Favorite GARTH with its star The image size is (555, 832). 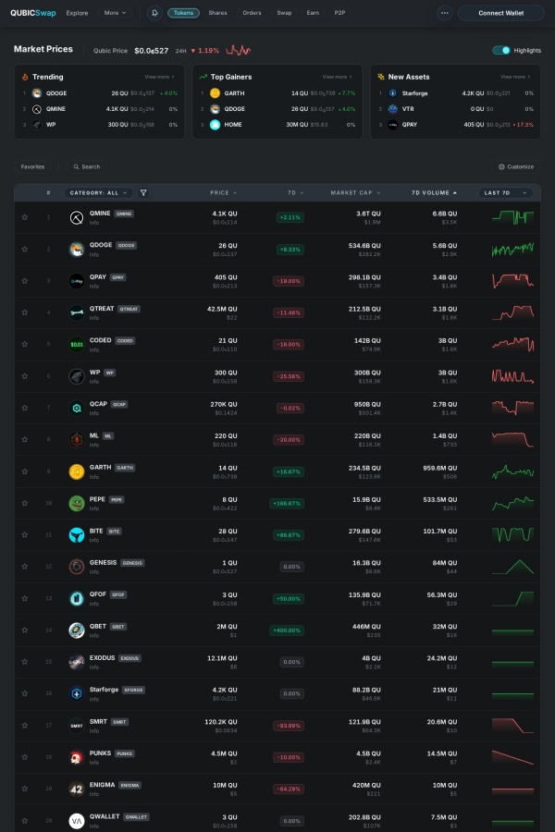(x=24, y=471)
